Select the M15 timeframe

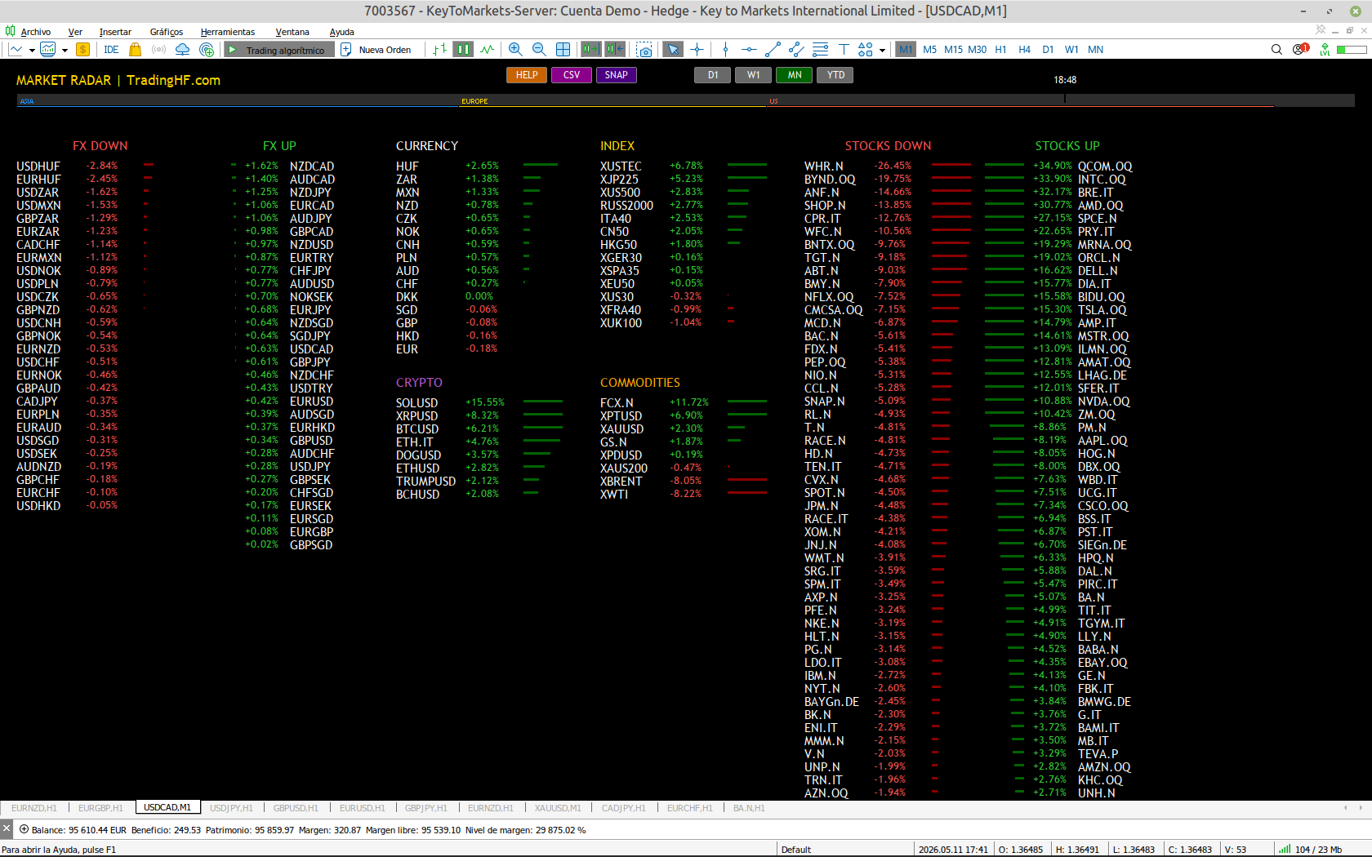pos(953,50)
